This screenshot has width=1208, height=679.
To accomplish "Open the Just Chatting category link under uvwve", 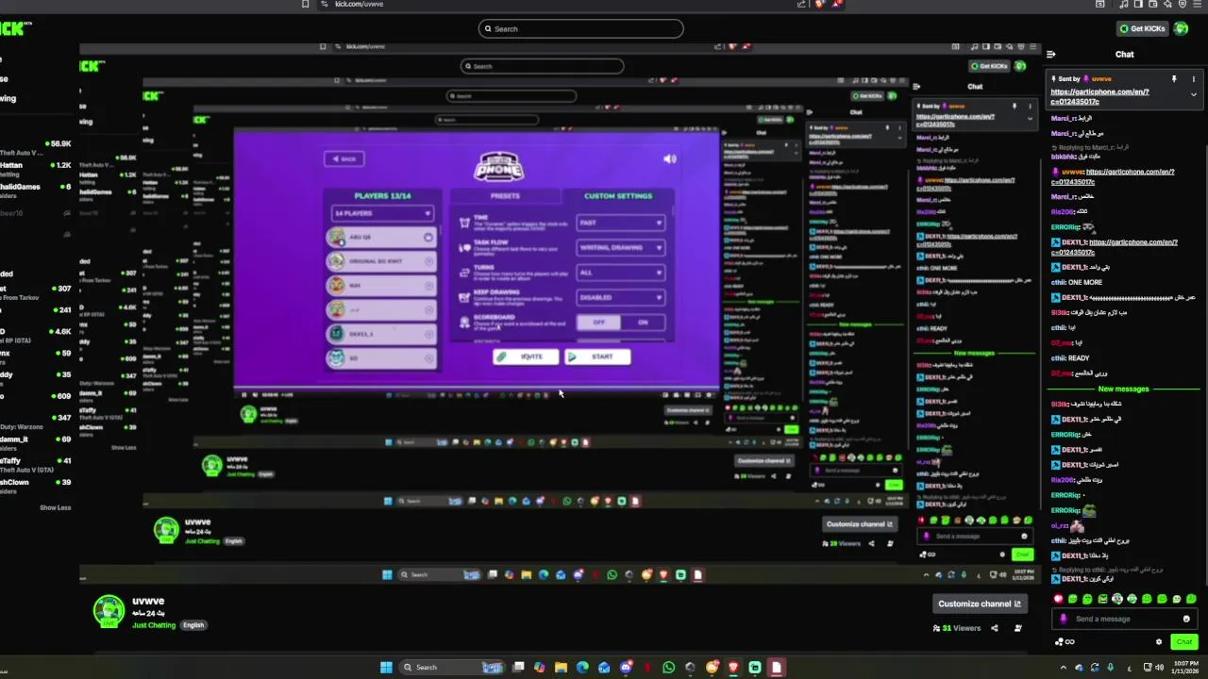I will point(154,625).
